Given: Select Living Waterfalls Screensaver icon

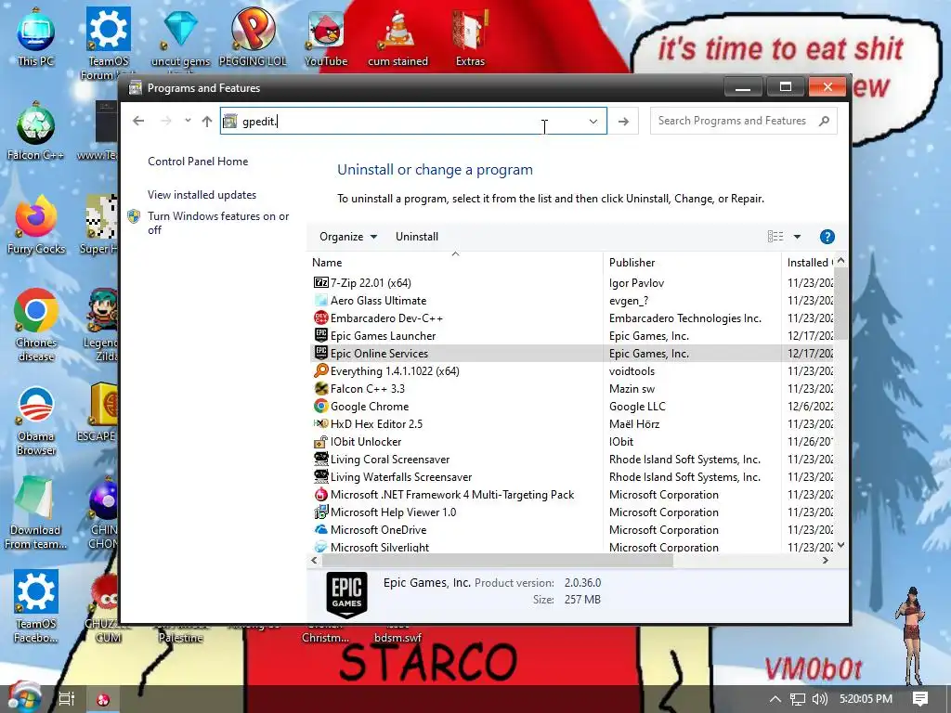Looking at the screenshot, I should pyautogui.click(x=320, y=476).
